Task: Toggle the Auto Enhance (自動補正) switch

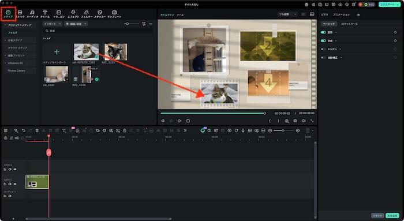Action: click(x=323, y=58)
